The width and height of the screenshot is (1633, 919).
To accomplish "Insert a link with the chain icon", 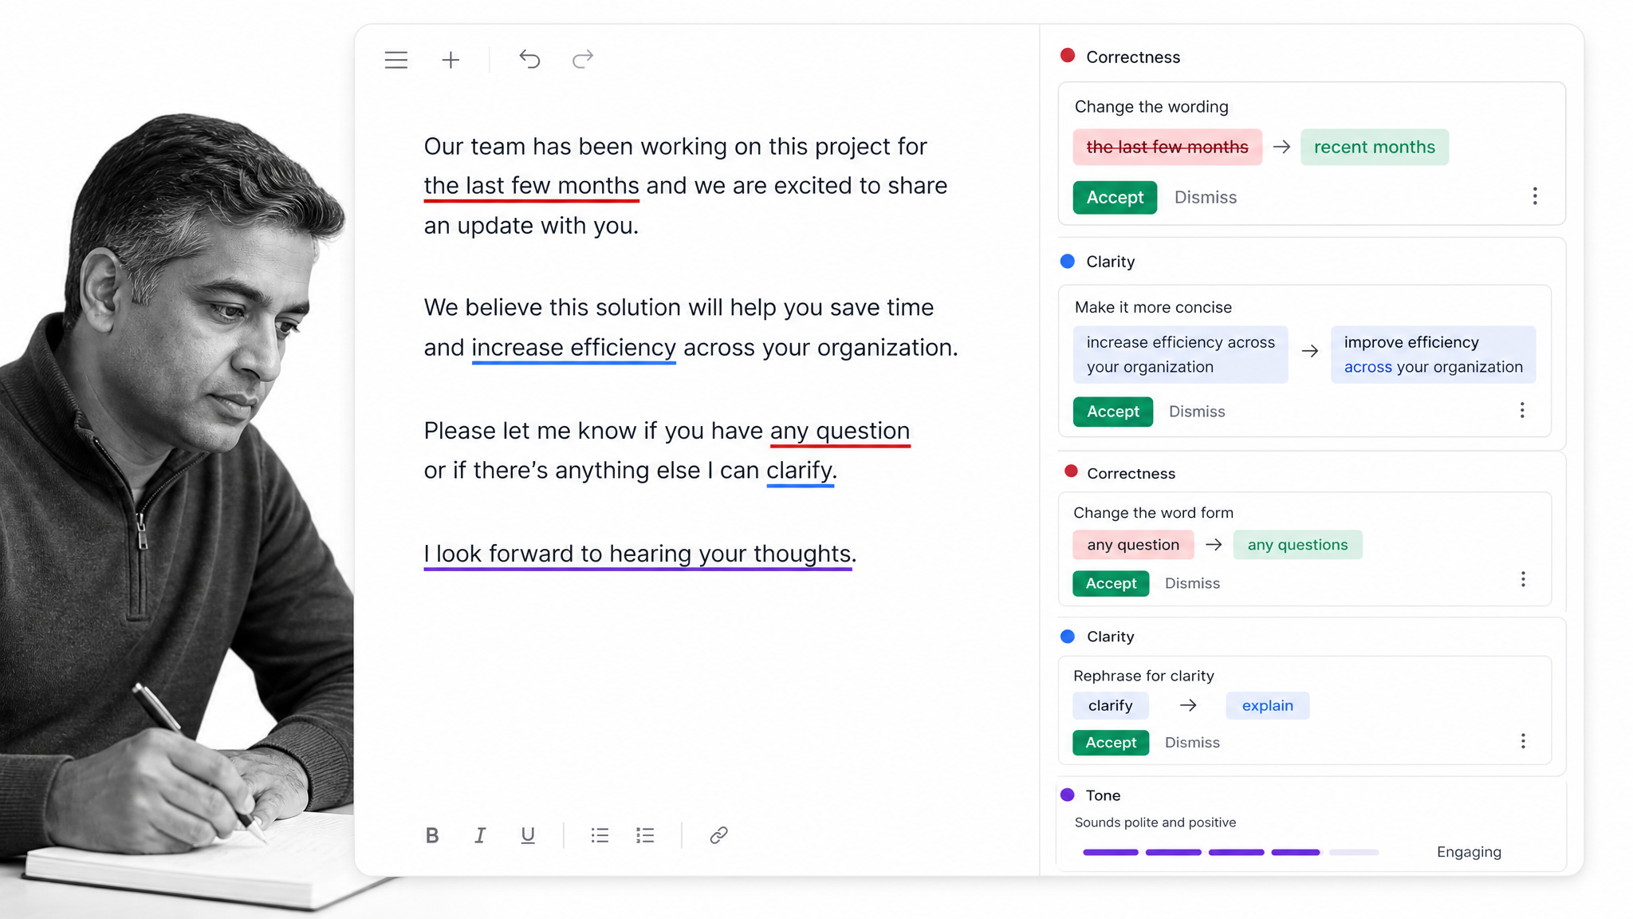I will [x=718, y=835].
